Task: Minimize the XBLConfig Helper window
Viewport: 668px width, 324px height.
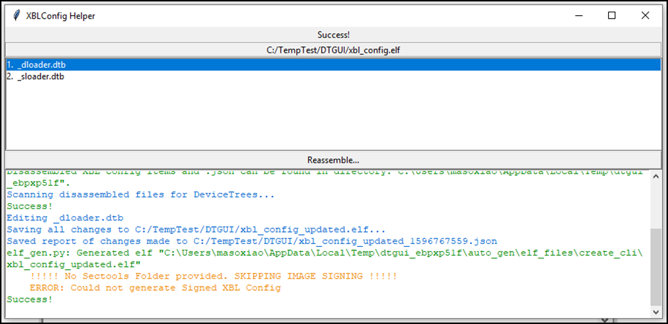Action: (579, 16)
